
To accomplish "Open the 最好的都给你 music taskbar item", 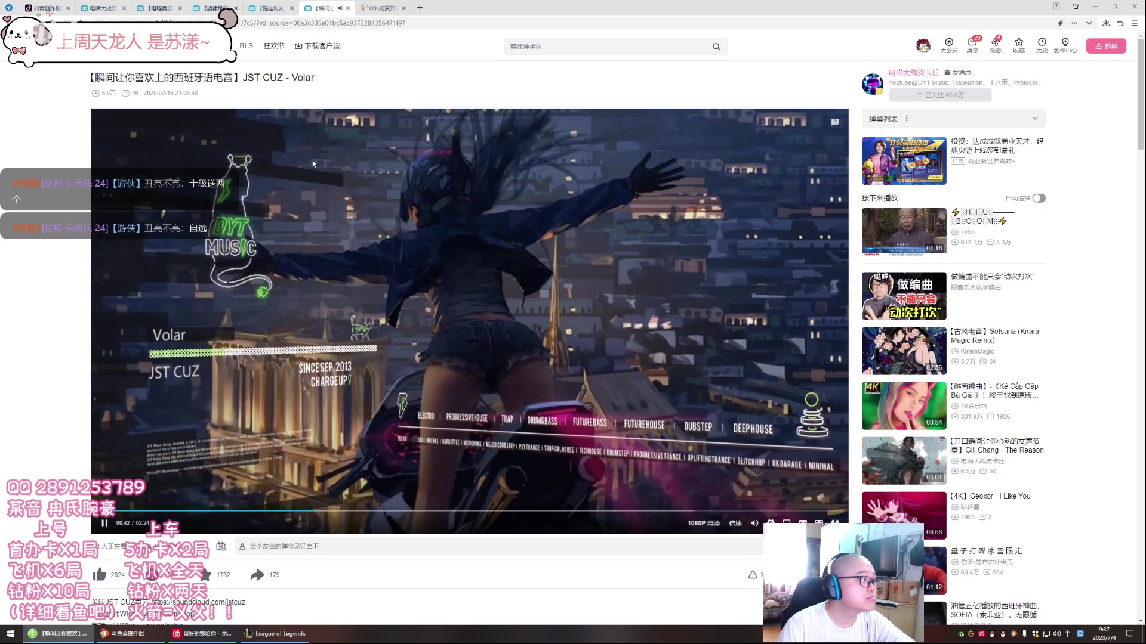I will point(202,633).
